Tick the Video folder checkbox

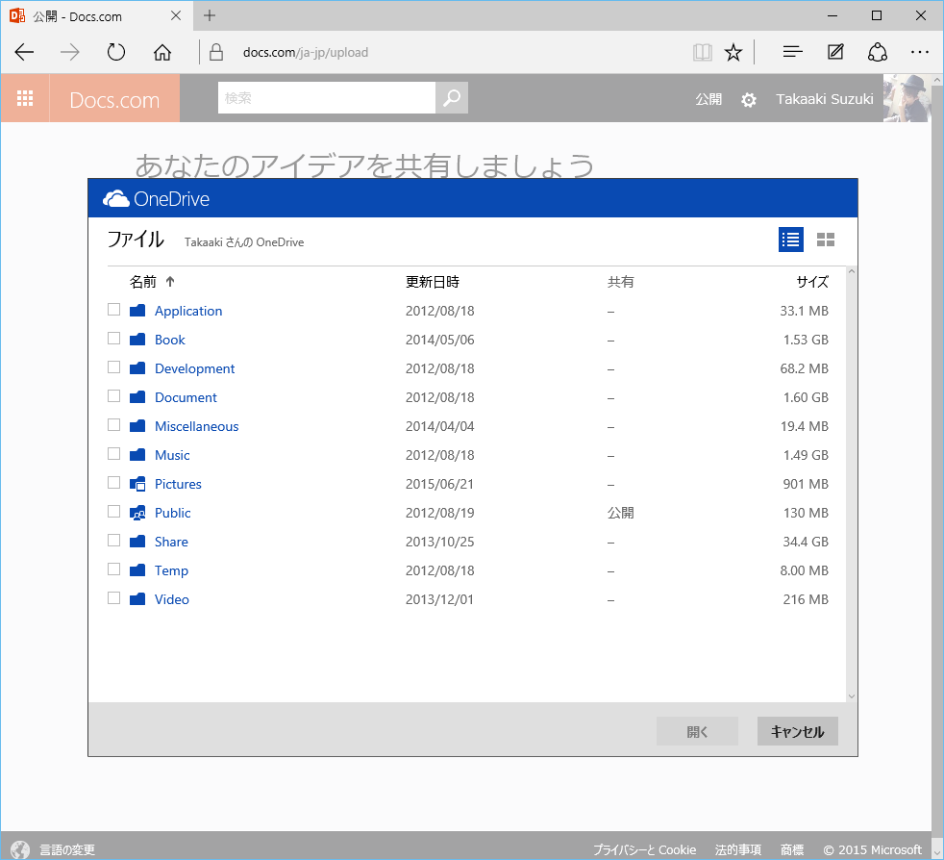point(113,597)
